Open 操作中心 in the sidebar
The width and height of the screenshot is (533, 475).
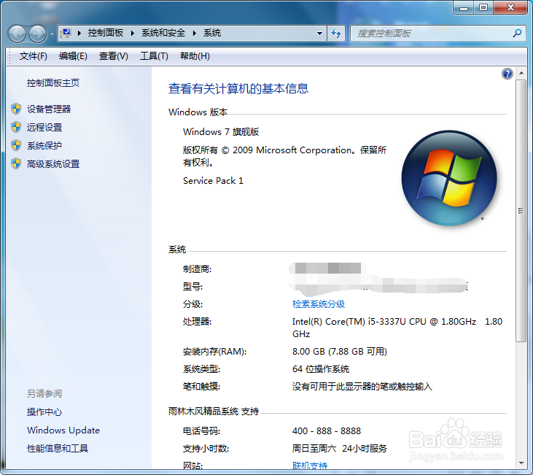[44, 412]
